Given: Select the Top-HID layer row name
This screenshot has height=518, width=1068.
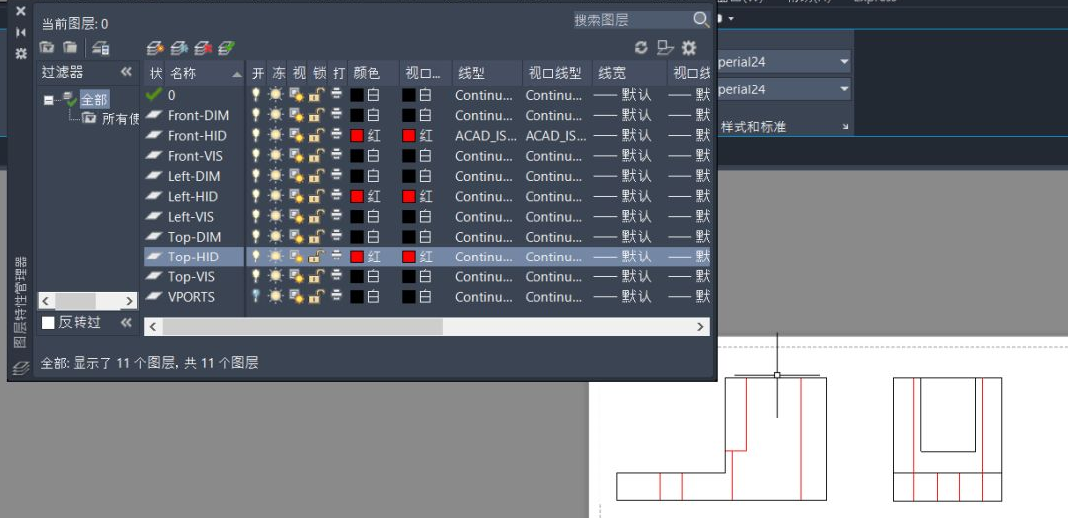Looking at the screenshot, I should click(x=193, y=257).
